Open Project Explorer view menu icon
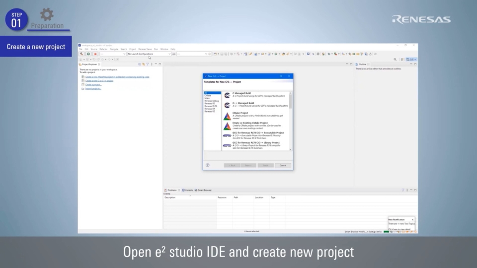Image resolution: width=477 pixels, height=268 pixels. (x=152, y=65)
